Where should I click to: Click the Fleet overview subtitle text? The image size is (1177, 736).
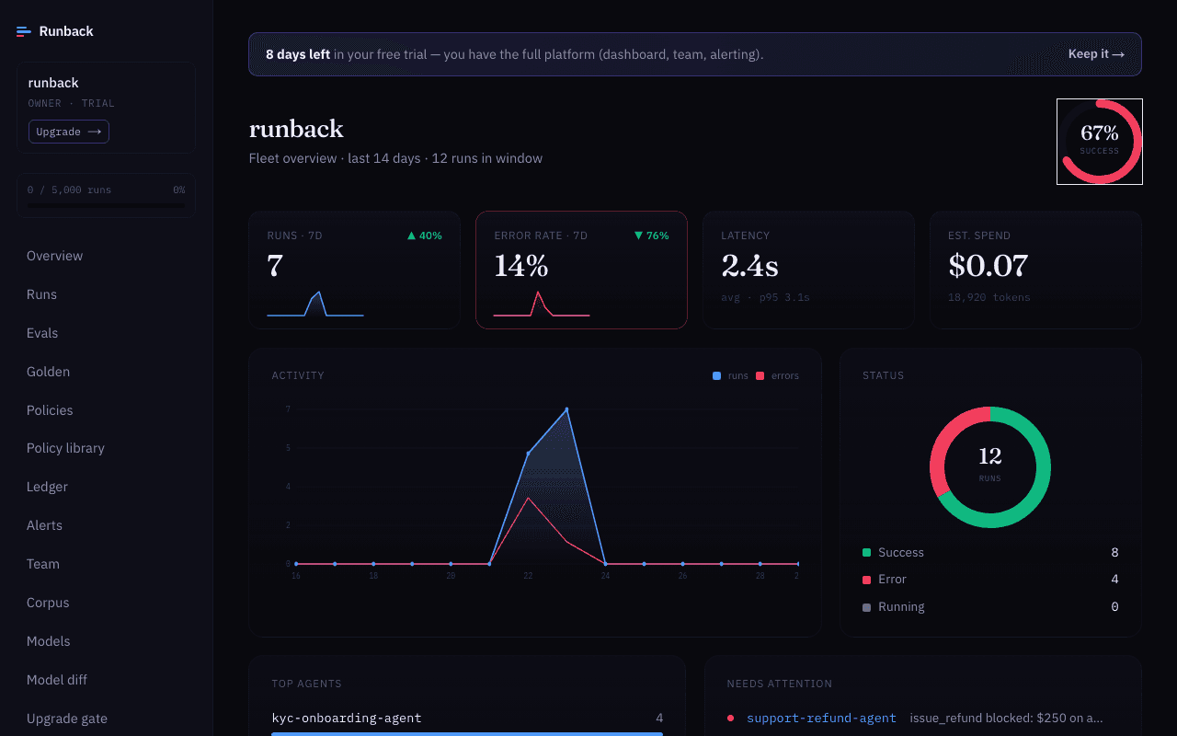coord(395,158)
